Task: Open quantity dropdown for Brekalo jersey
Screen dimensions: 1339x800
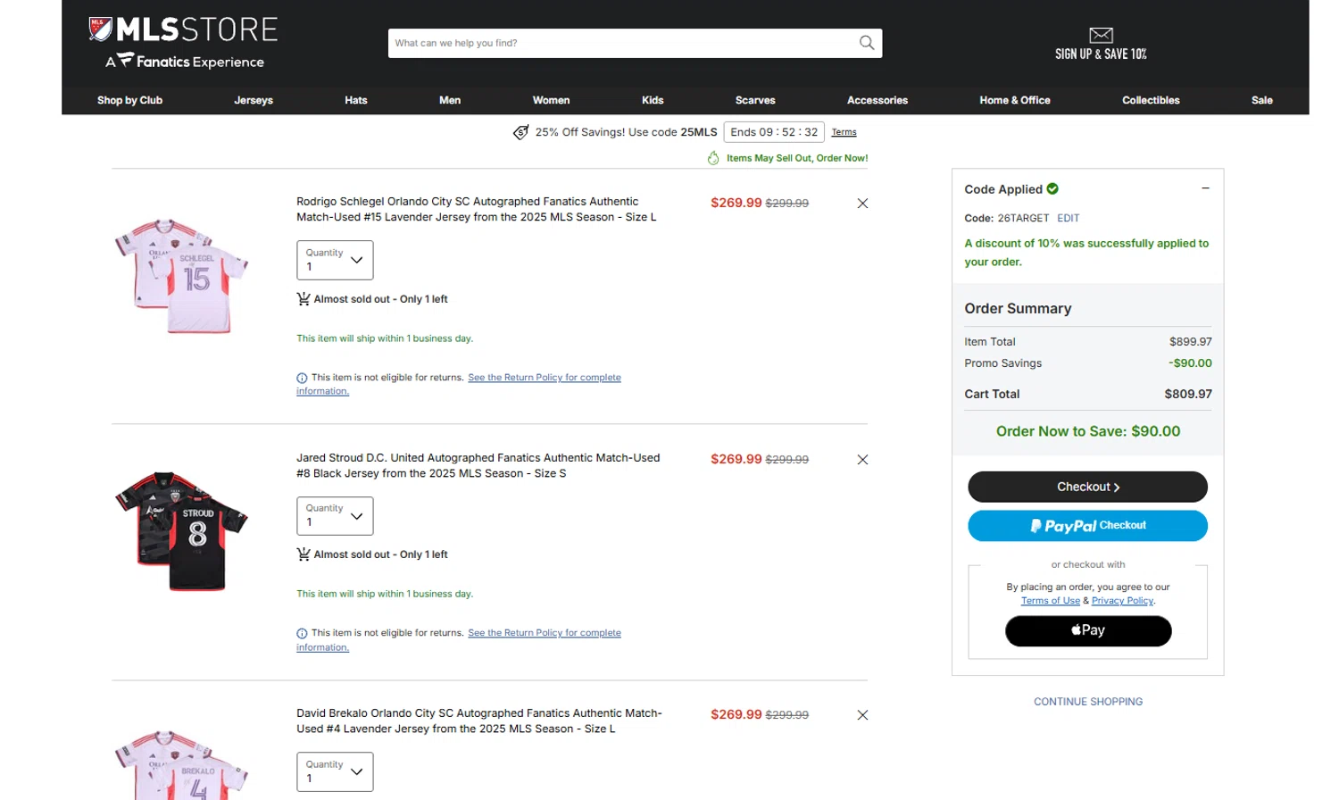Action: pyautogui.click(x=335, y=771)
